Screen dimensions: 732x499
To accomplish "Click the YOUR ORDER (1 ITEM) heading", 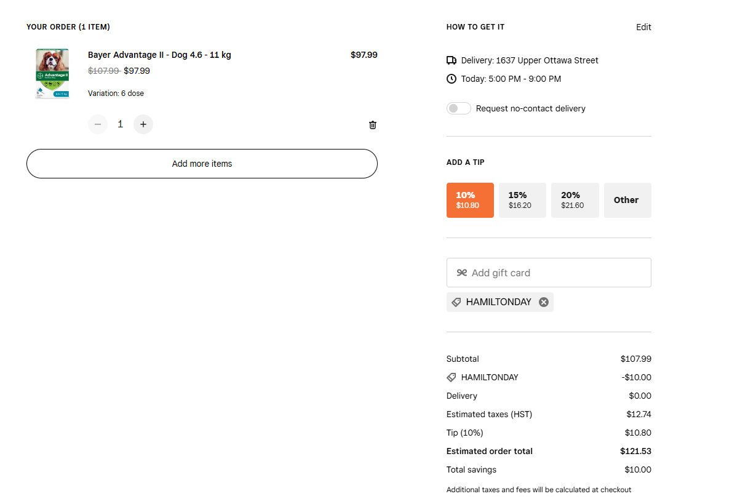I will tap(68, 27).
